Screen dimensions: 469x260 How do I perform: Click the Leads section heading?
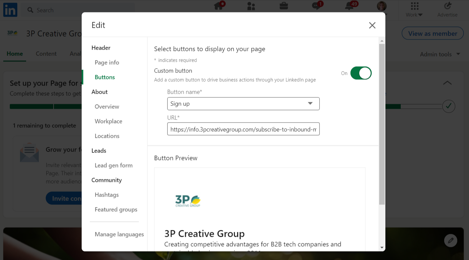click(x=99, y=151)
